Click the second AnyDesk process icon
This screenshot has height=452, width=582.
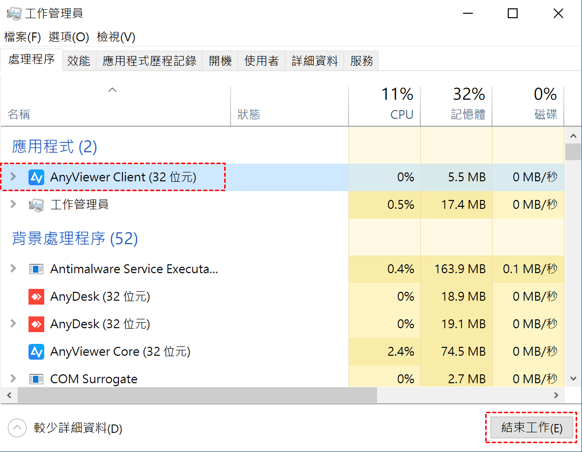[36, 324]
